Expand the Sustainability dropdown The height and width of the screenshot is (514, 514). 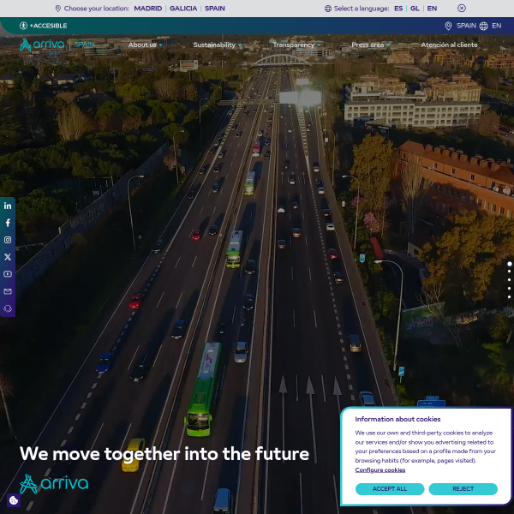tap(217, 45)
